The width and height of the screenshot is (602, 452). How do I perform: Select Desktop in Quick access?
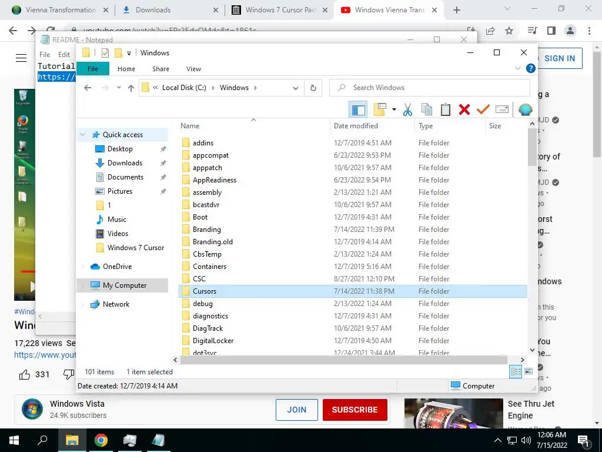[120, 149]
